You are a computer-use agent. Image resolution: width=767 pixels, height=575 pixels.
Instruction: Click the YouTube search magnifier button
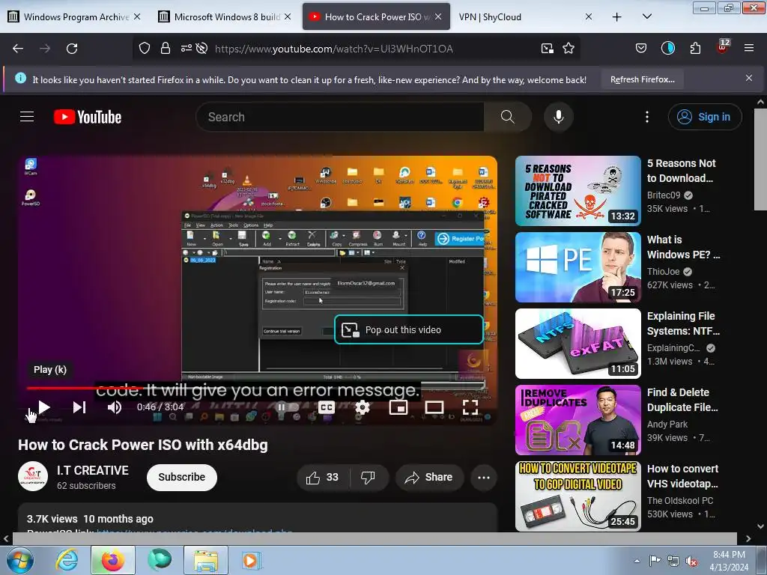pos(507,117)
